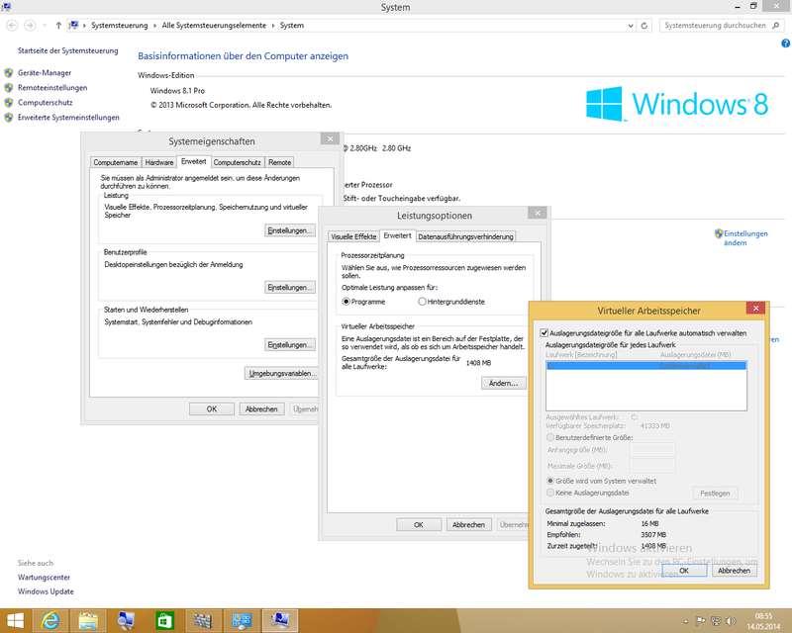Select the Hintergrunddienste radio button
This screenshot has width=792, height=633.
point(423,301)
